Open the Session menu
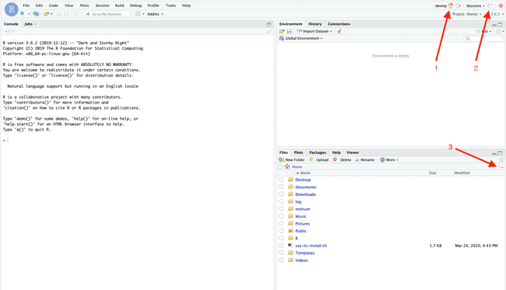This screenshot has height=290, width=506. coord(102,5)
